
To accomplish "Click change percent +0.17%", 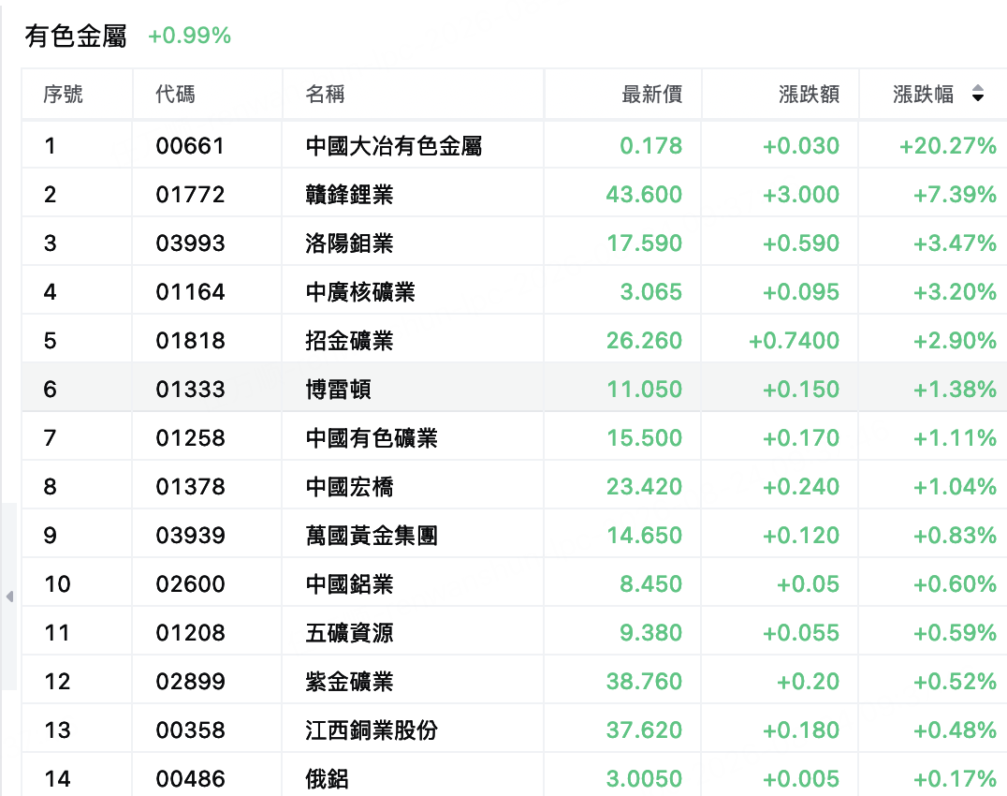I will click(955, 779).
